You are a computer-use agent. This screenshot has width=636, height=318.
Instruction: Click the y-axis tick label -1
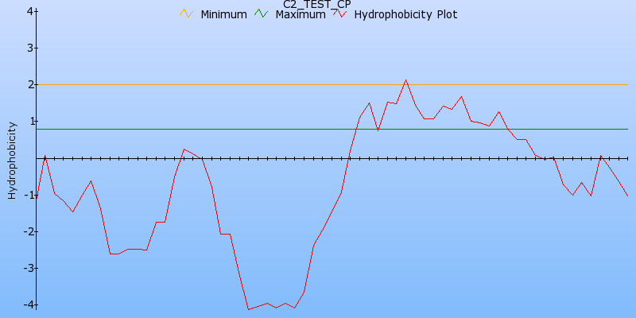pos(28,195)
